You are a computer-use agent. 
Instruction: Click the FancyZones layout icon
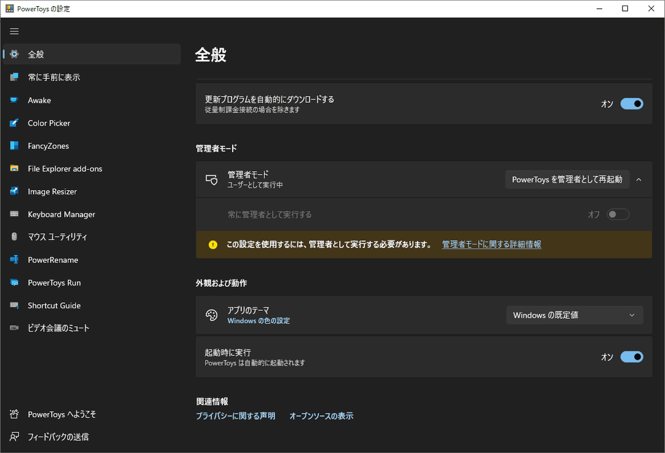(x=14, y=146)
